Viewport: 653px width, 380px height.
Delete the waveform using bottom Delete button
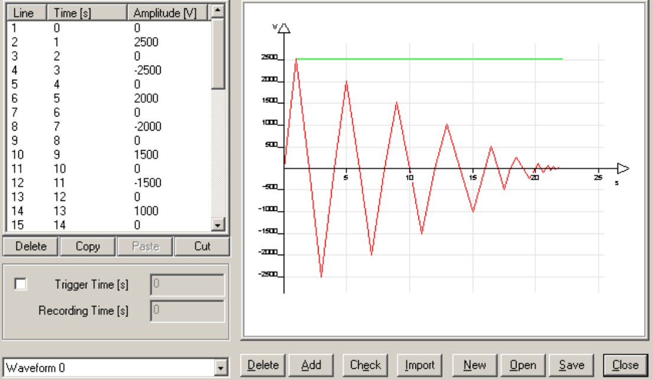tap(263, 365)
